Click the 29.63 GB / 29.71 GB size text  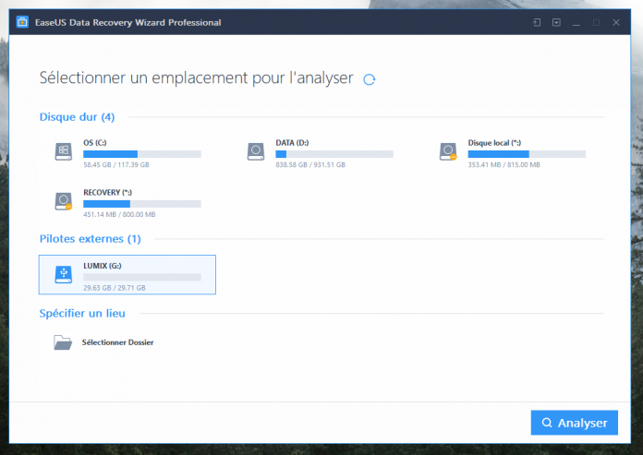click(x=115, y=288)
